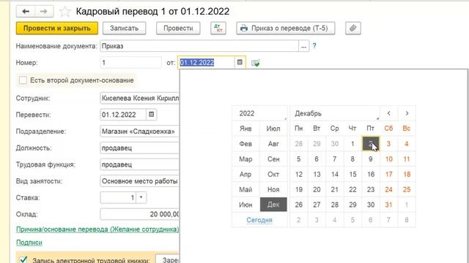Click Трудовая функция field продавец
The height and width of the screenshot is (263, 469).
[x=140, y=164]
